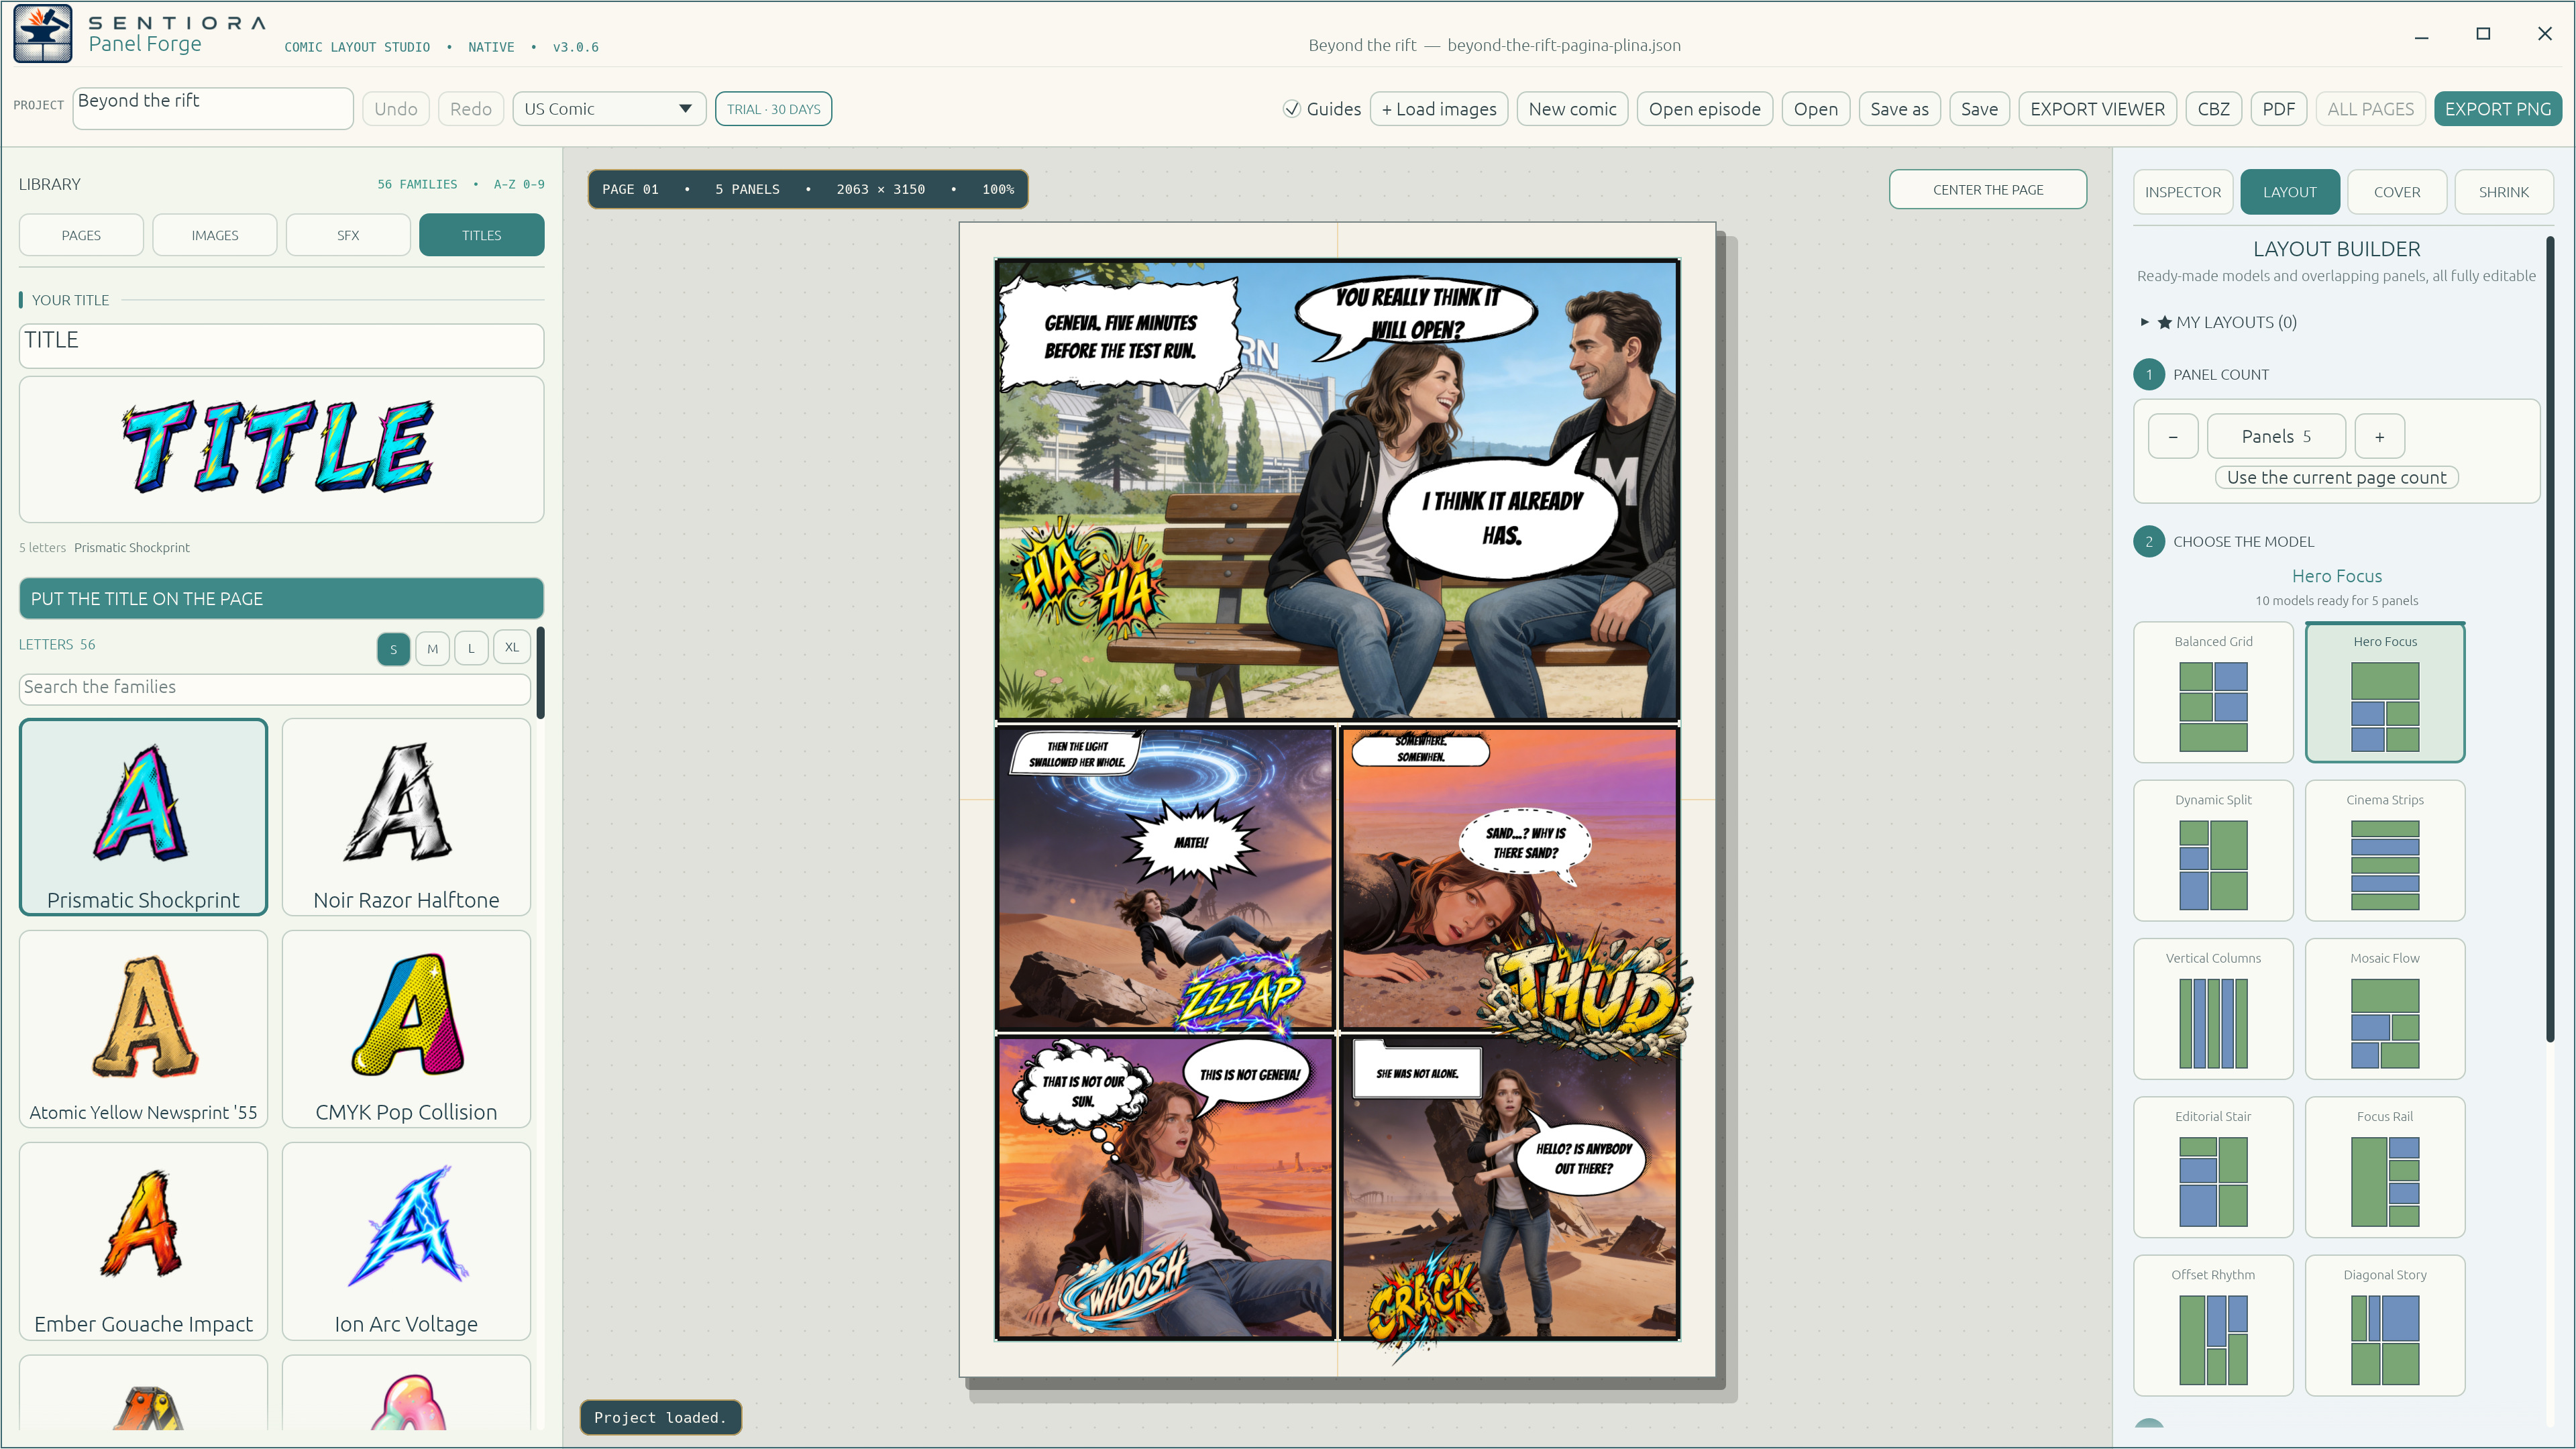Export as CBZ
This screenshot has width=2576, height=1449.
point(2213,109)
